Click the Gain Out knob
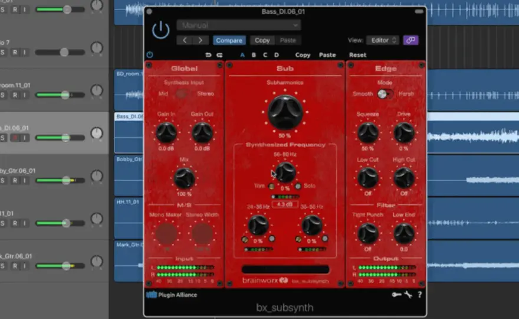Viewport: 519px width, 319px height. pyautogui.click(x=202, y=132)
